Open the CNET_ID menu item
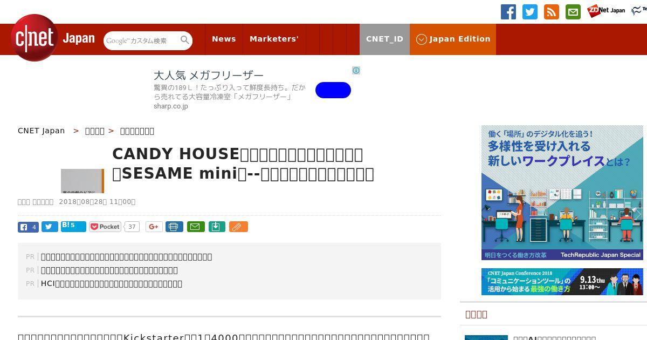 [384, 39]
